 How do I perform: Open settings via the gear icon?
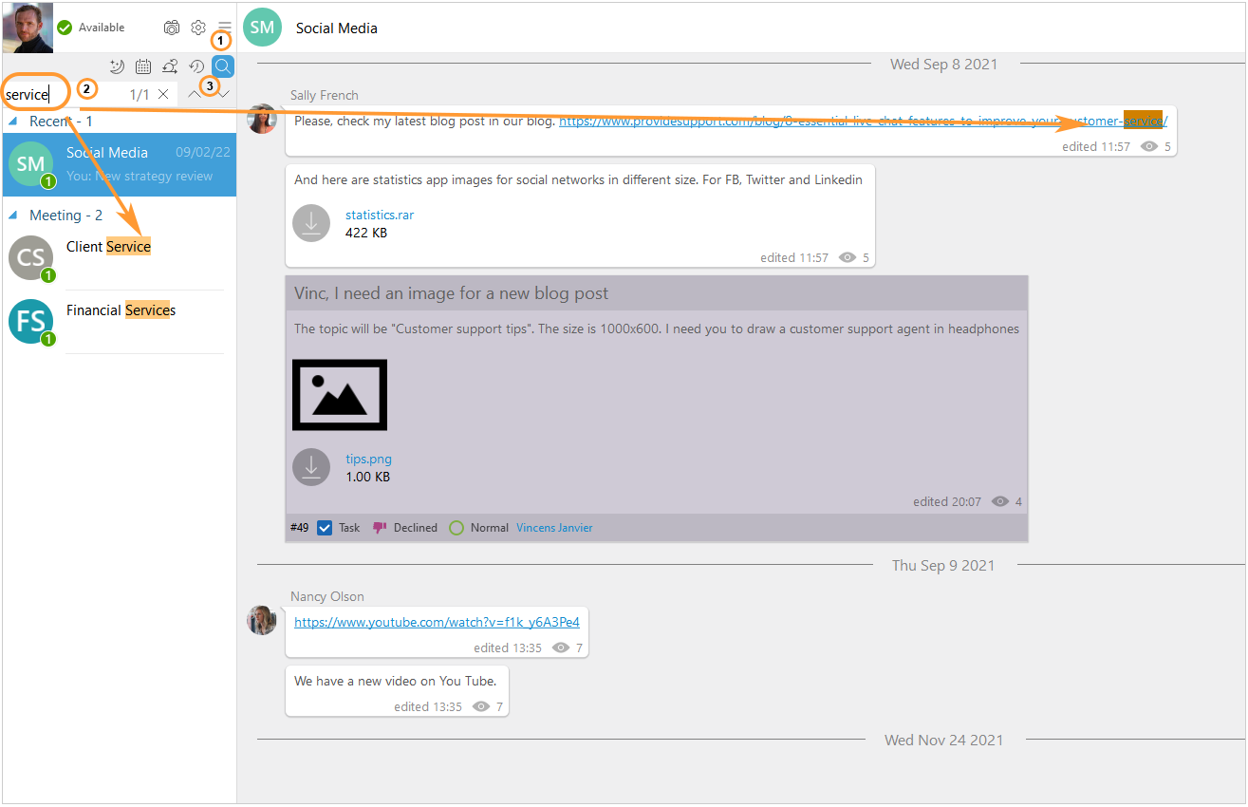pyautogui.click(x=198, y=28)
